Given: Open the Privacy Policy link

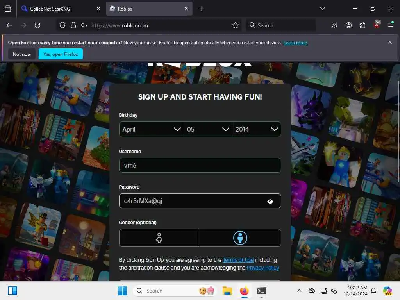Looking at the screenshot, I should coord(263,268).
